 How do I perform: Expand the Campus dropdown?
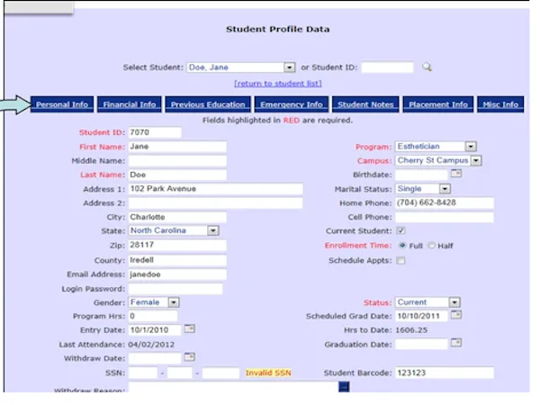pos(438,160)
